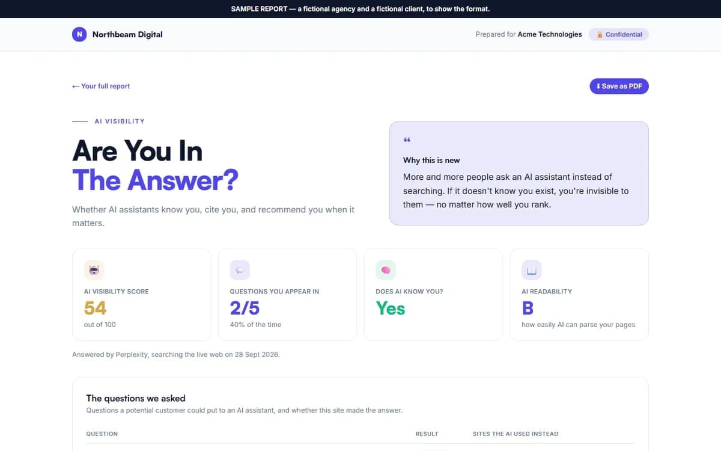Screen dimensions: 721x451
Task: Click the Yes value under Does AI Know You
Action: point(391,308)
